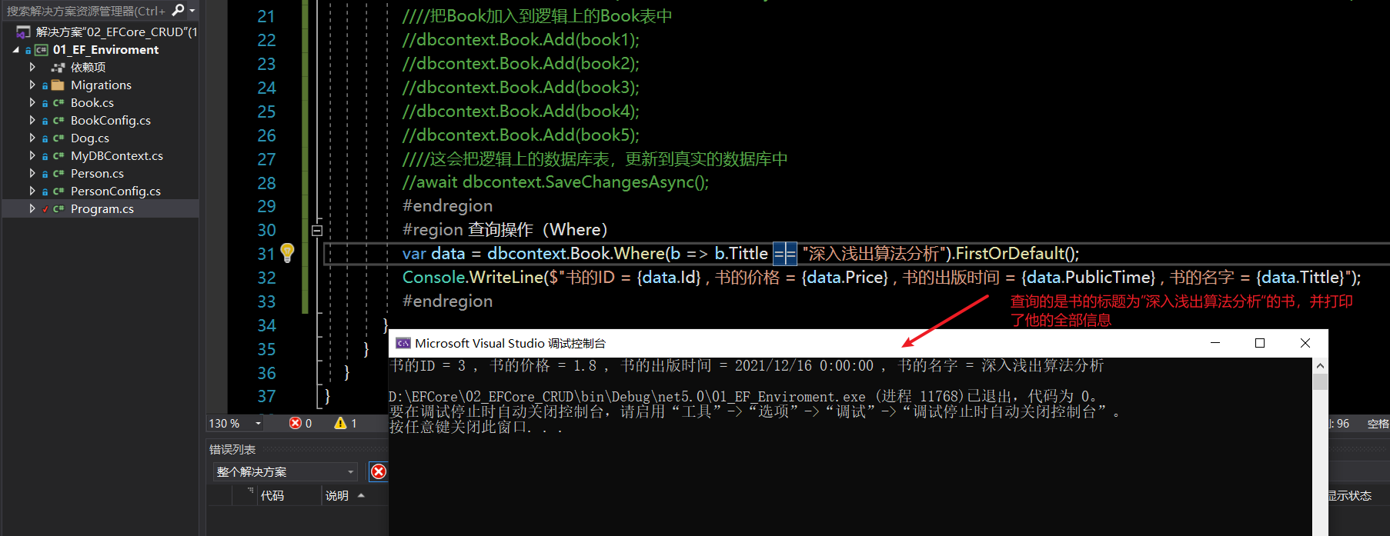Screen dimensions: 1390x536
Task: Click the C# file icon of Dog.cs
Action: (58, 138)
